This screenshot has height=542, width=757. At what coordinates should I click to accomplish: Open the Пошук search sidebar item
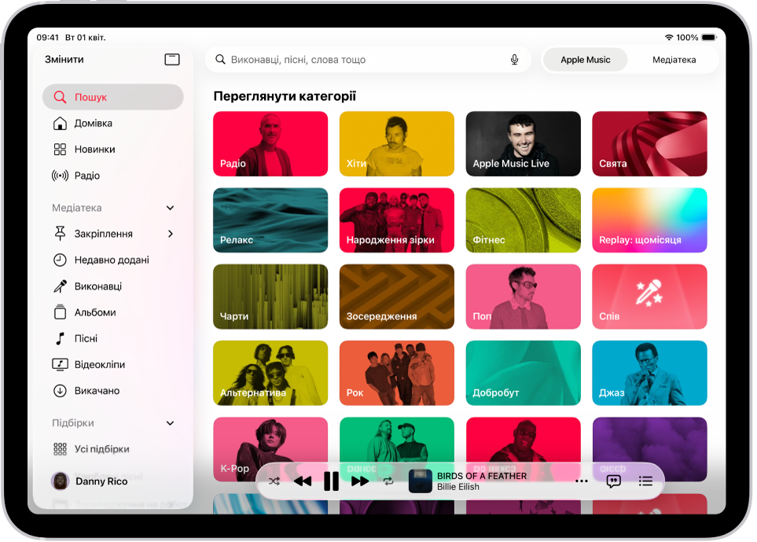[113, 97]
